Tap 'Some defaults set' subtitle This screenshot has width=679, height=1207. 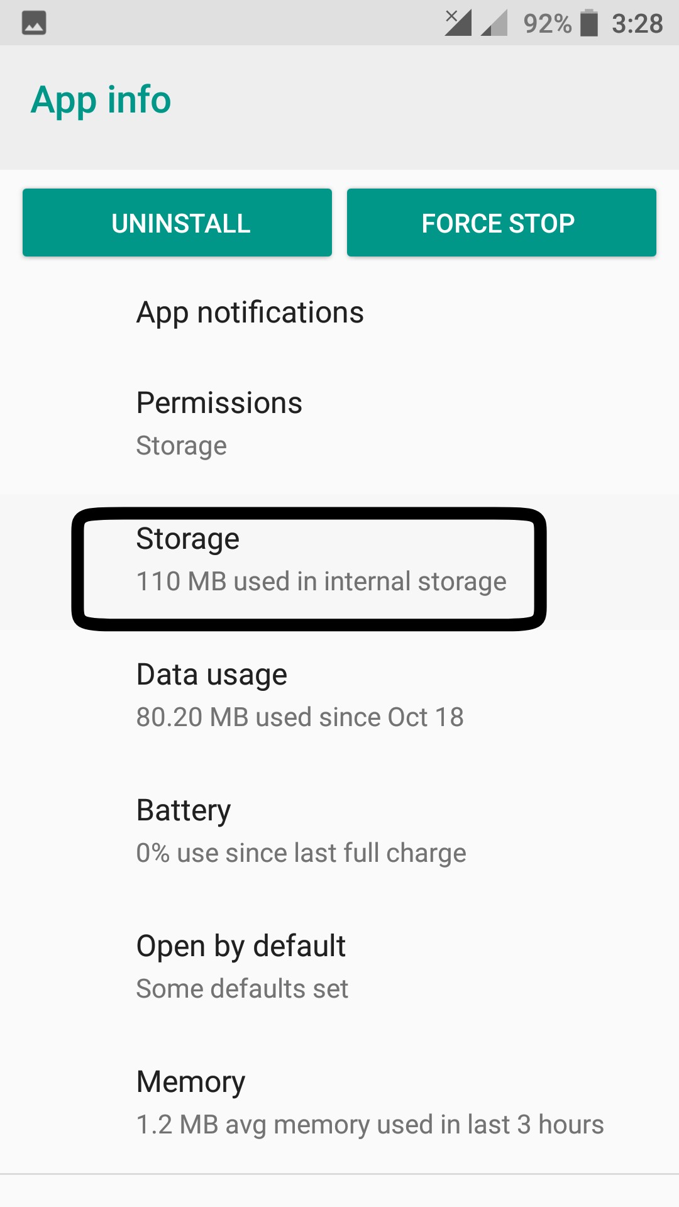[242, 989]
